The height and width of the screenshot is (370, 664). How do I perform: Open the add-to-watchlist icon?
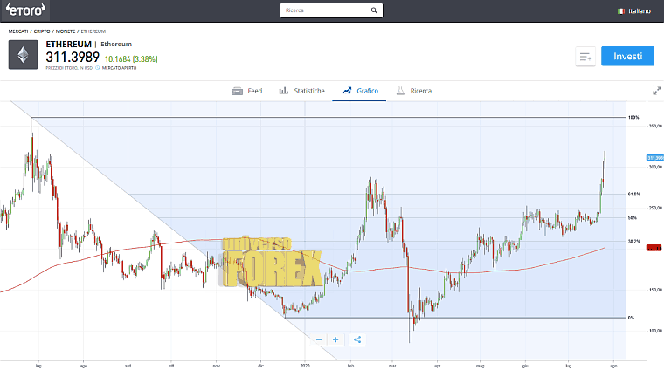point(584,57)
